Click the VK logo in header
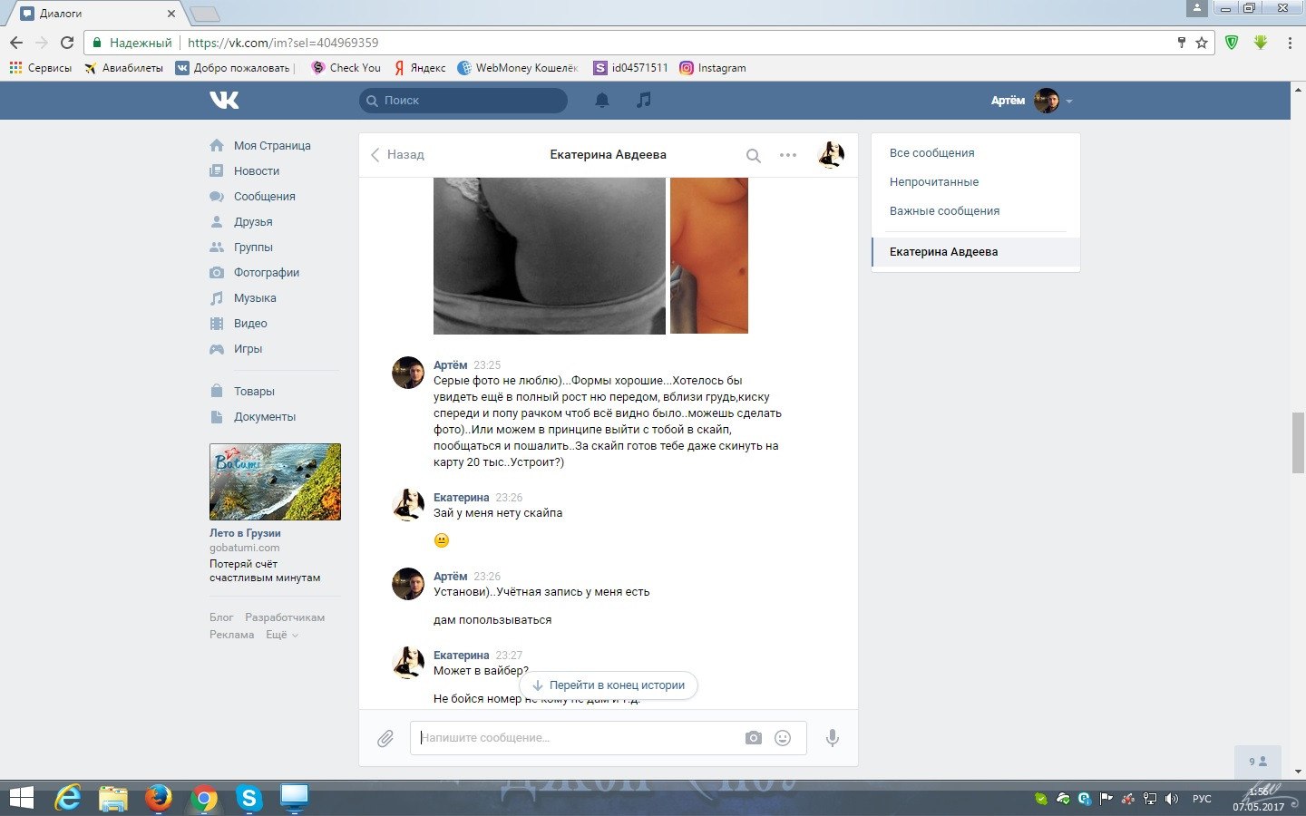Image resolution: width=1306 pixels, height=816 pixels. (x=224, y=100)
